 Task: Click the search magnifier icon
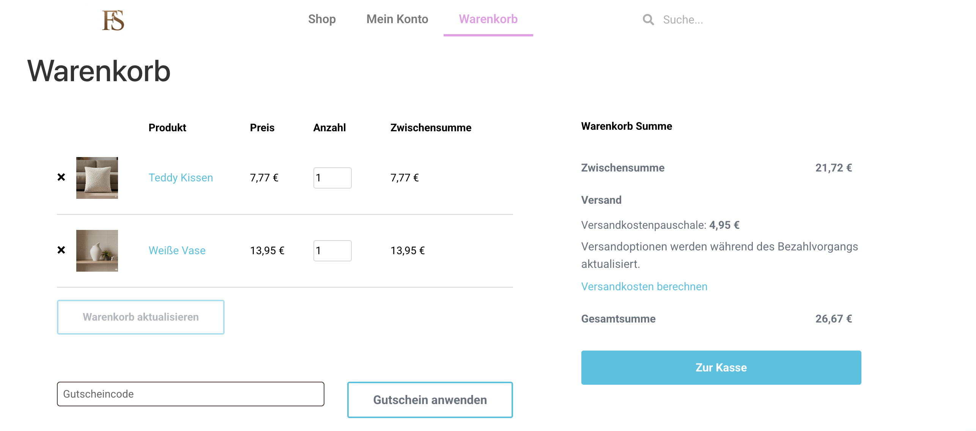click(648, 20)
